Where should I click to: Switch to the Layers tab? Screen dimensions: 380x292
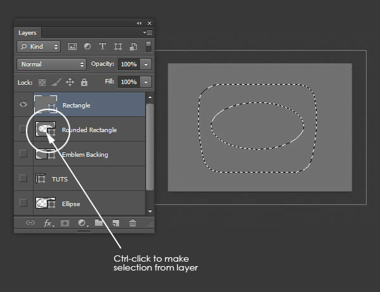point(27,33)
